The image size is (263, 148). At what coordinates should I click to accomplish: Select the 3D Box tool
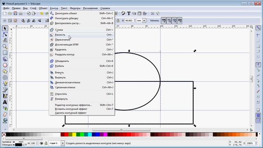(5, 59)
